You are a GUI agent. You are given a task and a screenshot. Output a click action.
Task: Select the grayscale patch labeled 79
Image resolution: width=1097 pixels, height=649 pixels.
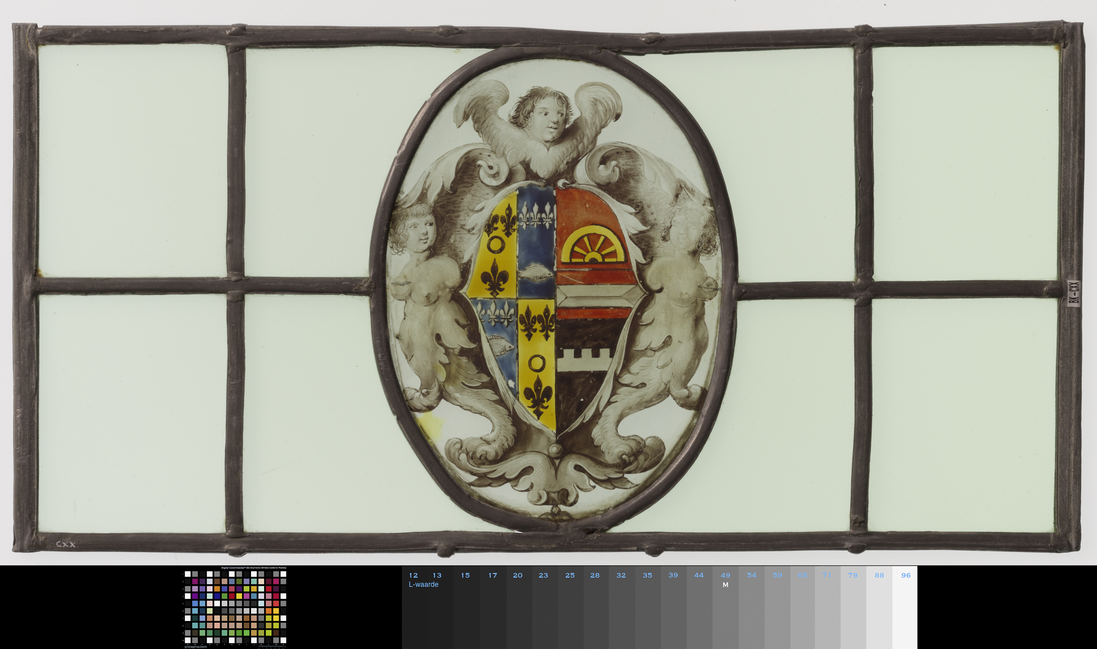853,607
